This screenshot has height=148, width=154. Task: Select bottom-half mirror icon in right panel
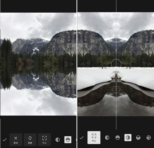(138, 138)
